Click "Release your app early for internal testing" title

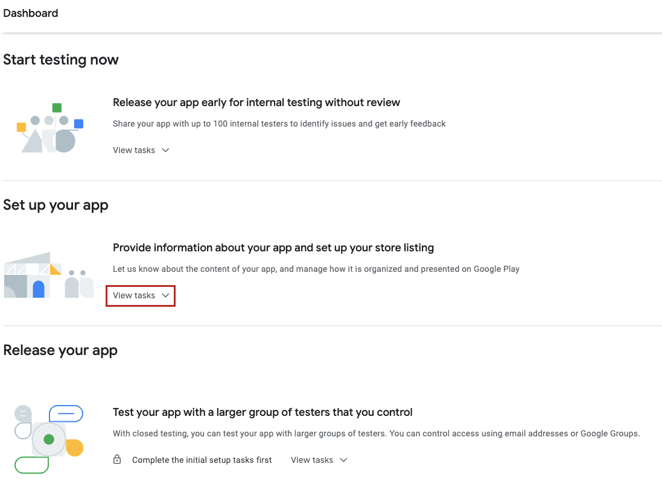pyautogui.click(x=256, y=102)
